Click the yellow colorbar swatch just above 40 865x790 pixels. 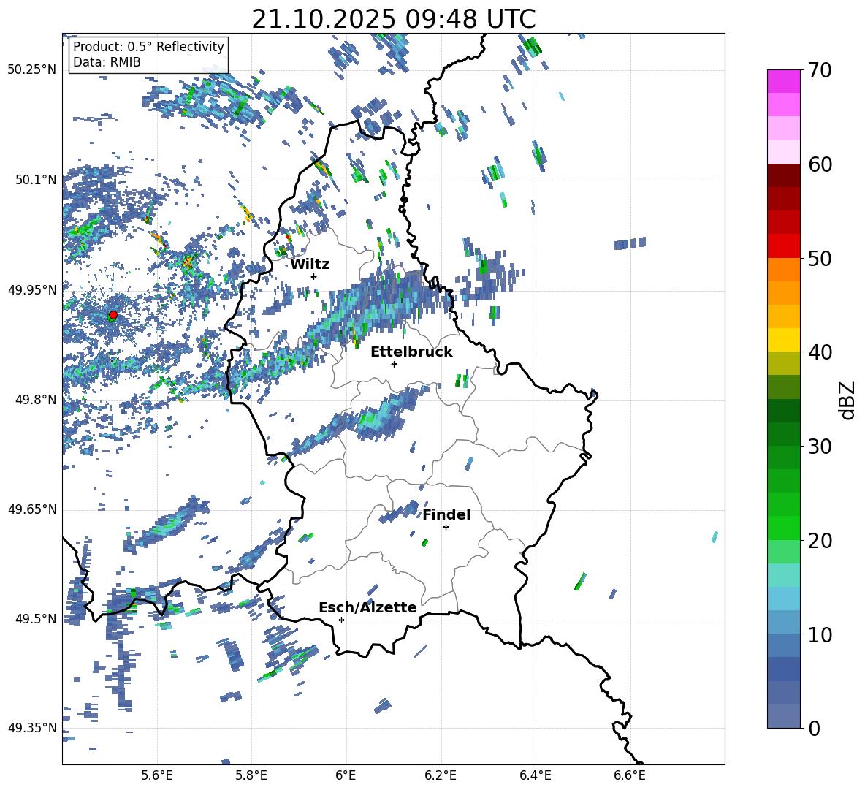coord(784,340)
